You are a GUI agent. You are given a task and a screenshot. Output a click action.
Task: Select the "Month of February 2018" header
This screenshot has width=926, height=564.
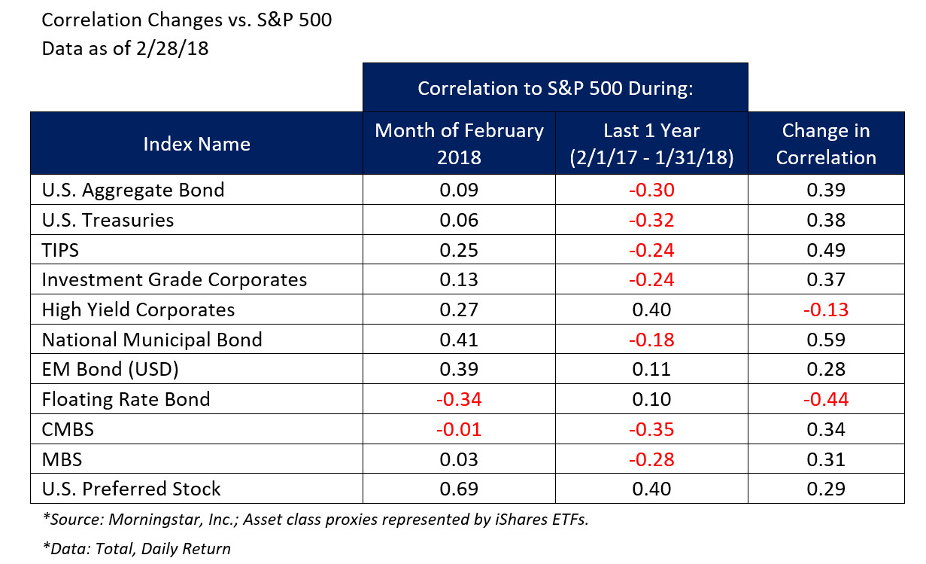click(x=459, y=144)
